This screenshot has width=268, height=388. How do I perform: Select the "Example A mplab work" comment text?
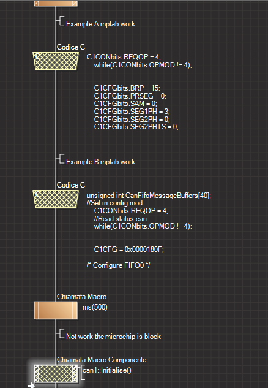click(100, 24)
